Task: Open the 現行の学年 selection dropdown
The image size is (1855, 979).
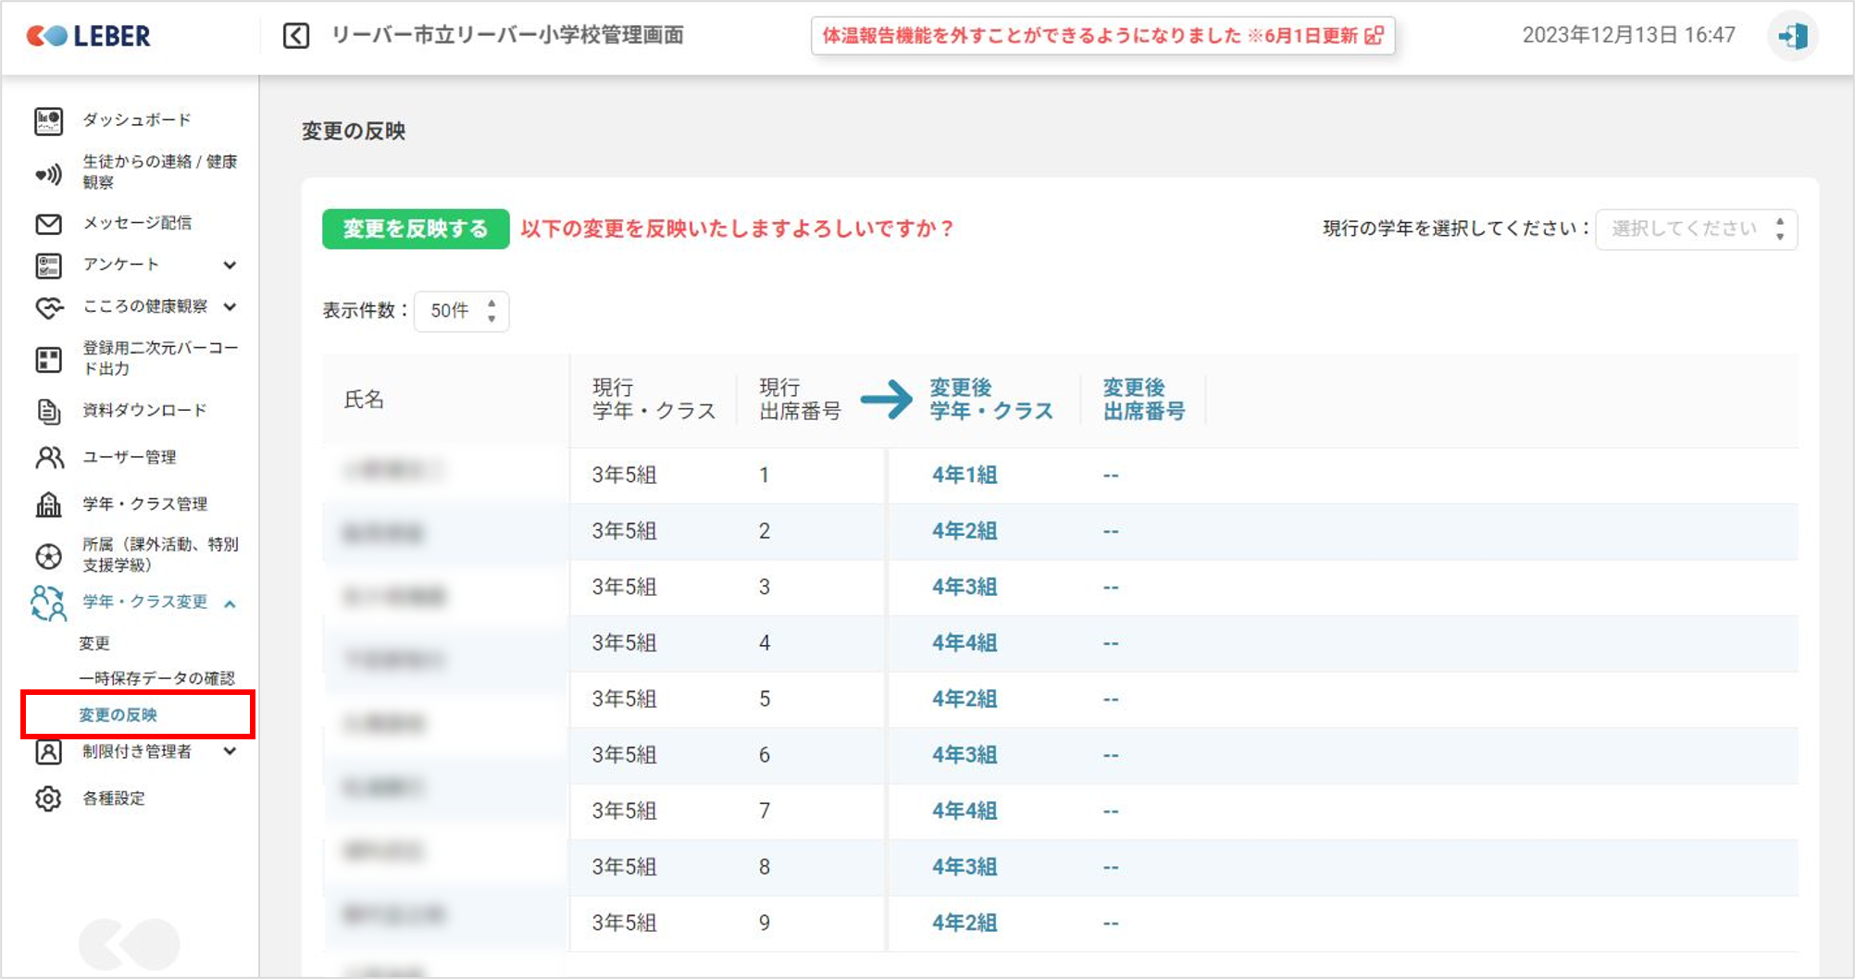Action: pyautogui.click(x=1696, y=229)
